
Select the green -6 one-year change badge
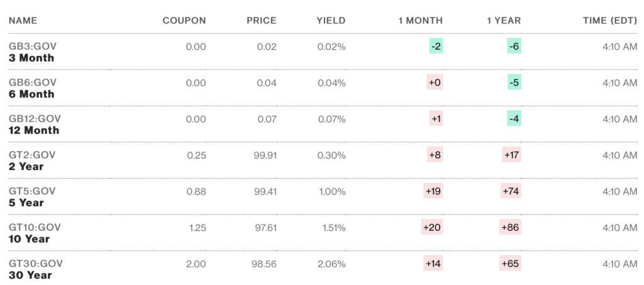[514, 47]
